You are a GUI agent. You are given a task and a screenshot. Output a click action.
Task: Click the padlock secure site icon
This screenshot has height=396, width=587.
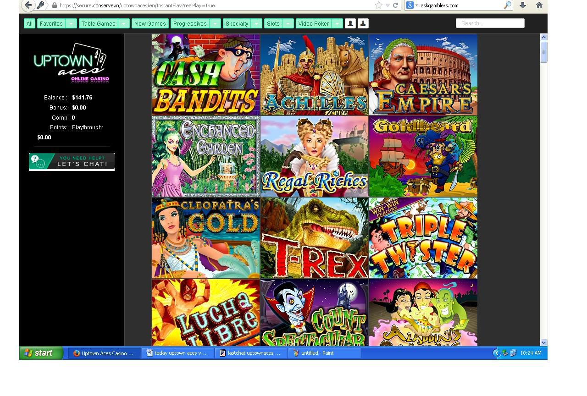55,5
